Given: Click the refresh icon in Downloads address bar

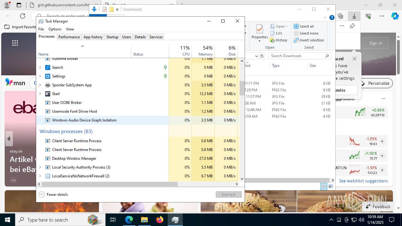Looking at the screenshot, I should coord(262,56).
